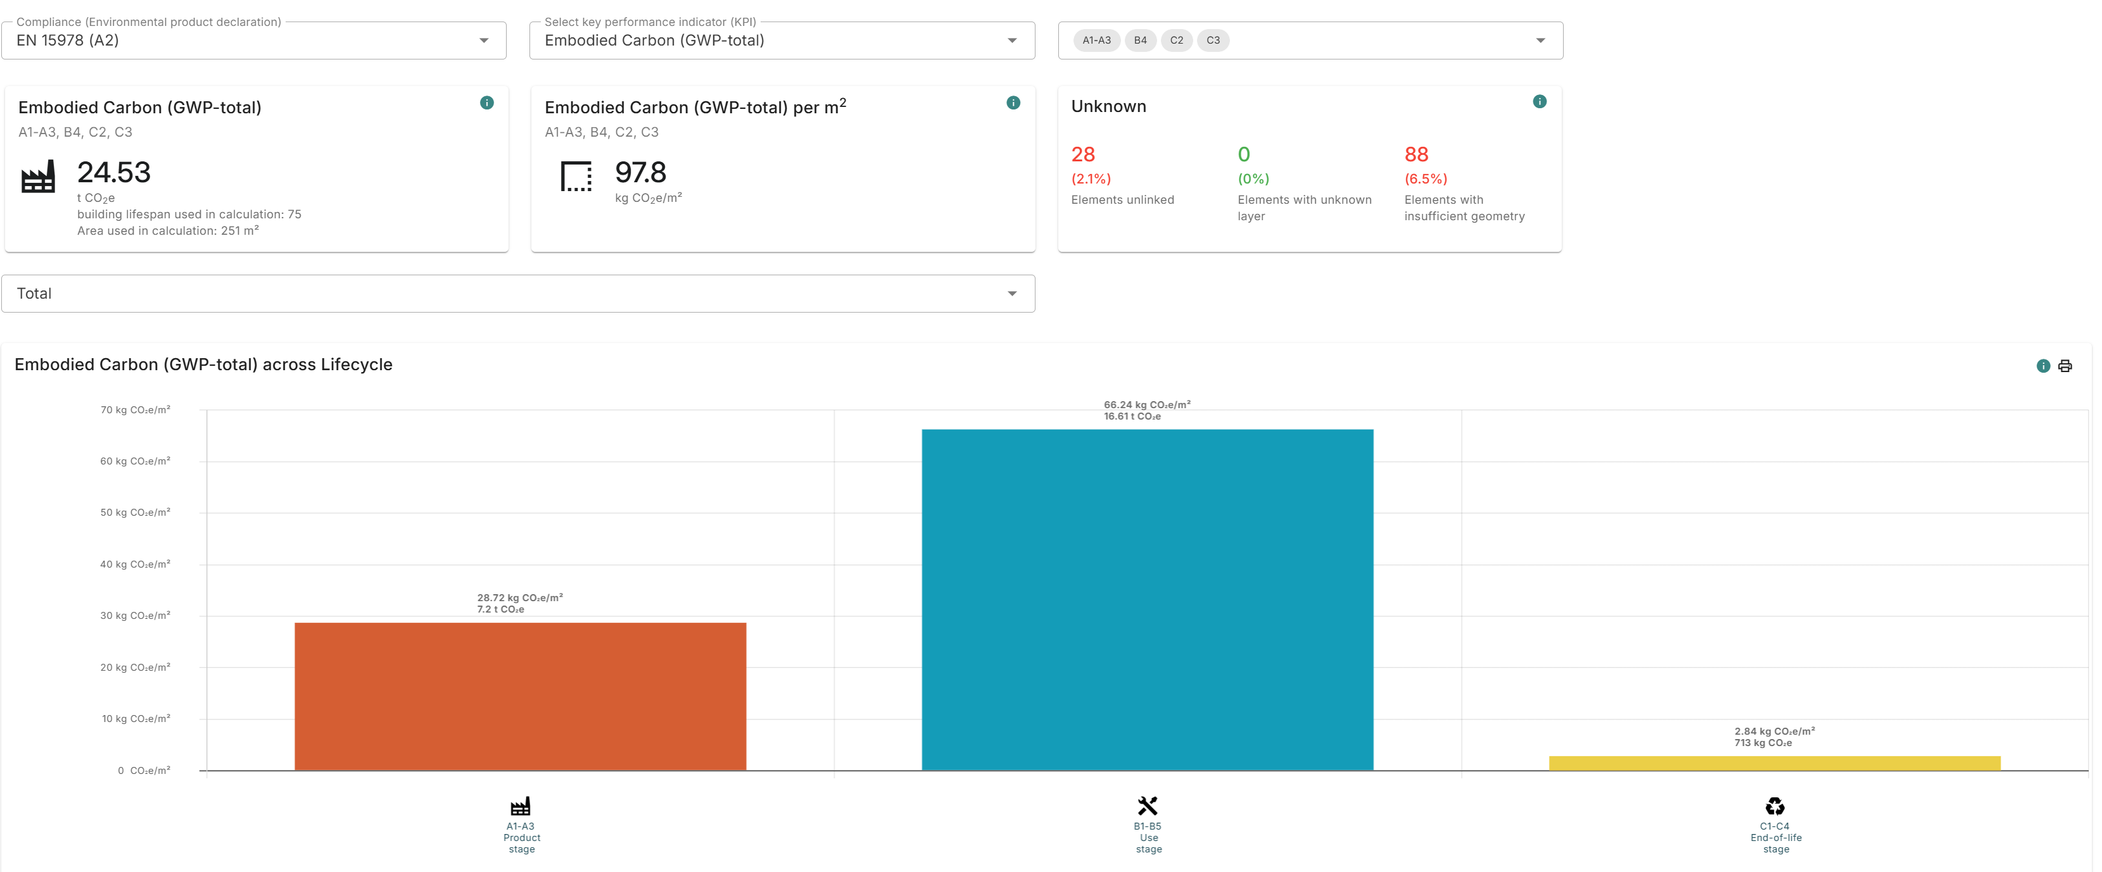Click the area icon beside 97.8 value

[x=576, y=176]
